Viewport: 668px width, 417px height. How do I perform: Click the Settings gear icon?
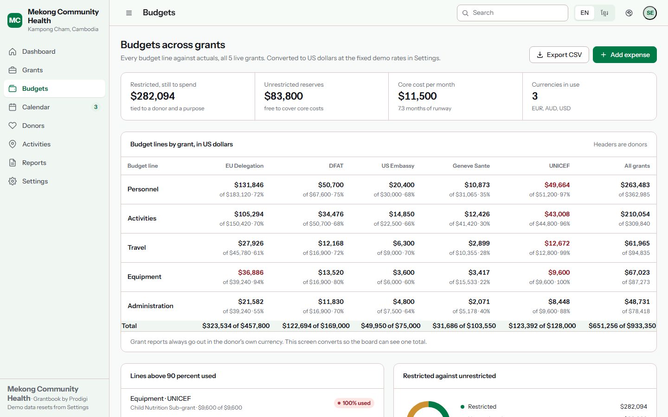point(13,181)
